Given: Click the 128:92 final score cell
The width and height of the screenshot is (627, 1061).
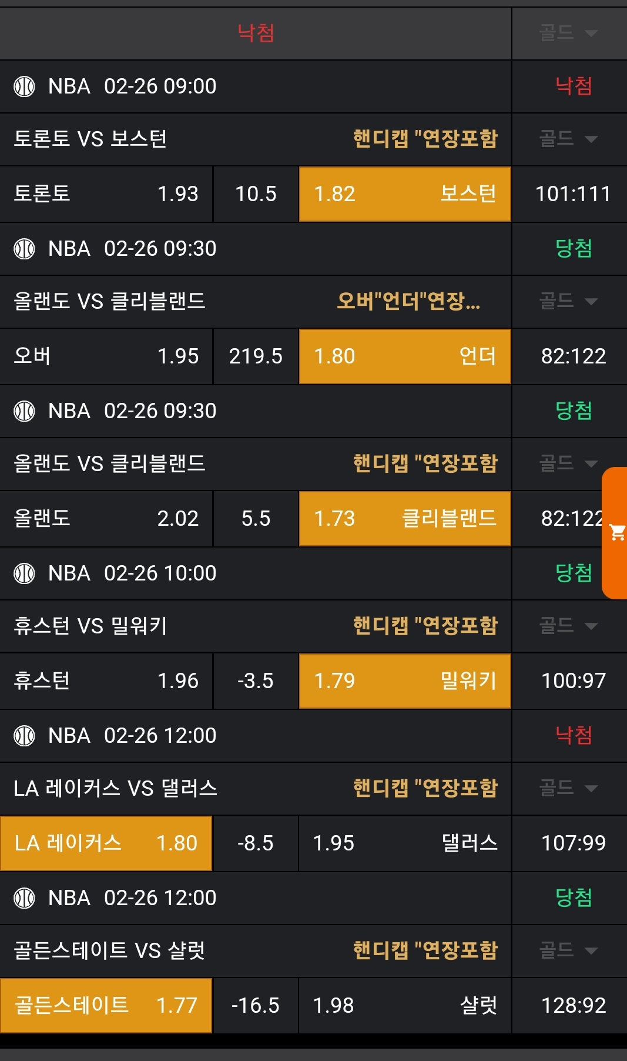Looking at the screenshot, I should [x=573, y=1006].
